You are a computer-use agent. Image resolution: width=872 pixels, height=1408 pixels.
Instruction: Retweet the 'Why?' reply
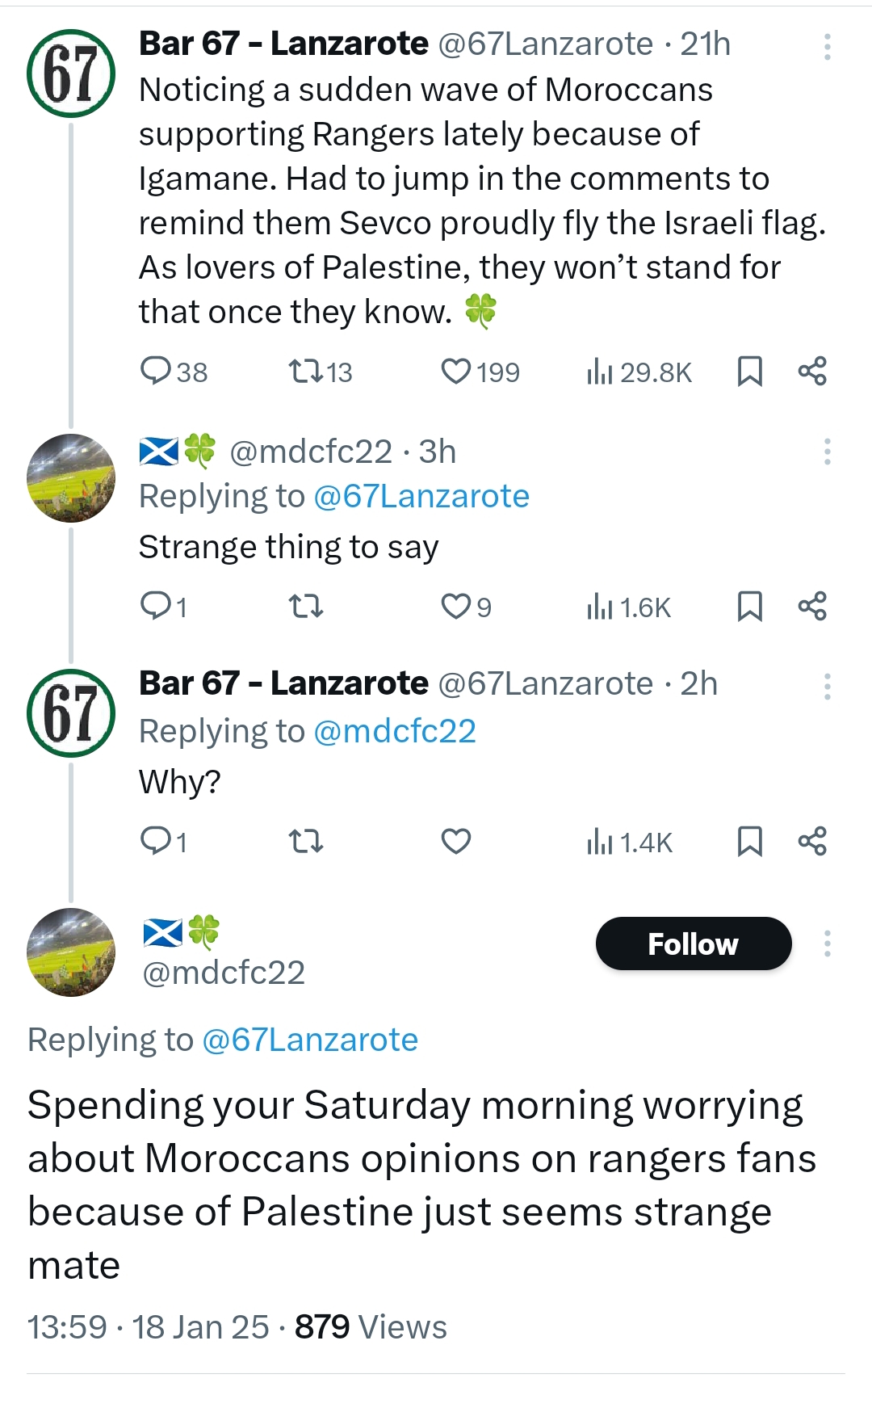point(306,842)
